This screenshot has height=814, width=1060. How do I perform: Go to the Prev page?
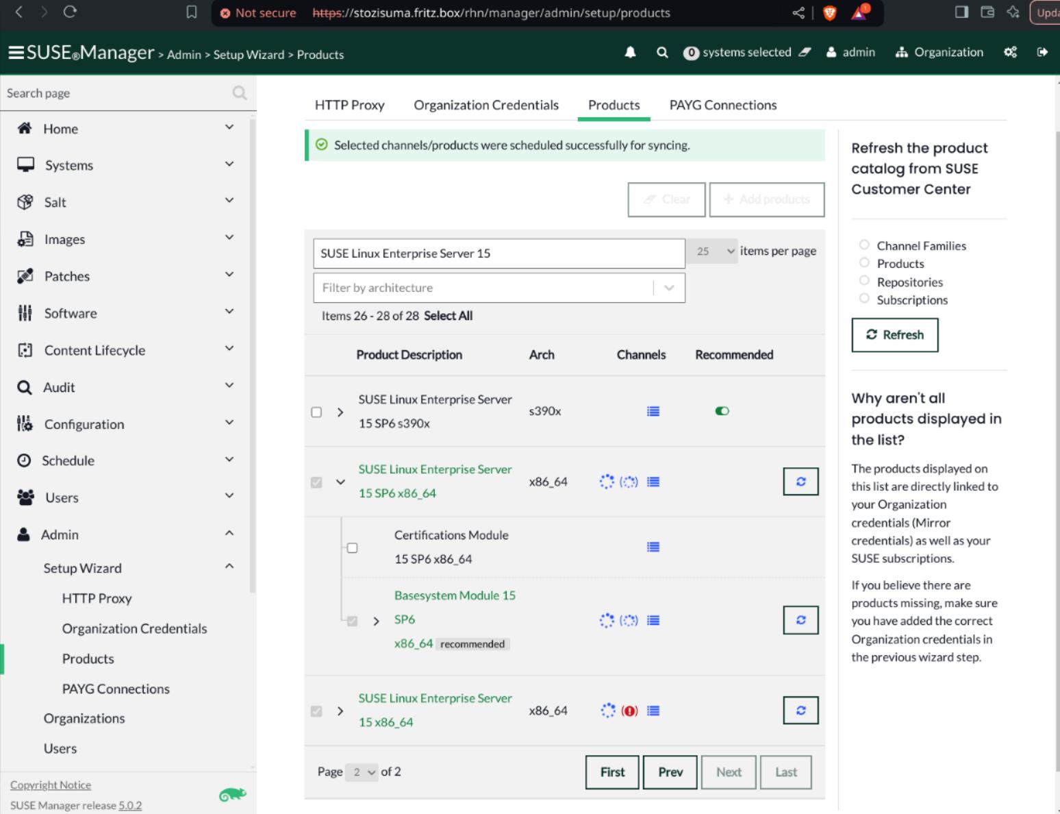[670, 772]
